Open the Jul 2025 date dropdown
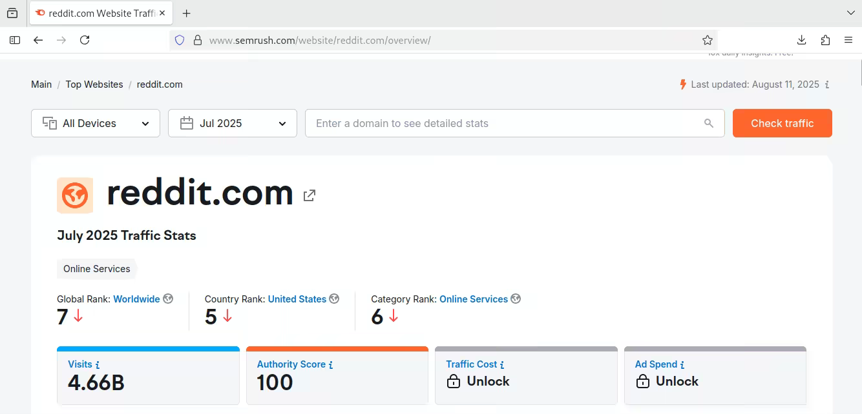This screenshot has width=862, height=414. 233,123
